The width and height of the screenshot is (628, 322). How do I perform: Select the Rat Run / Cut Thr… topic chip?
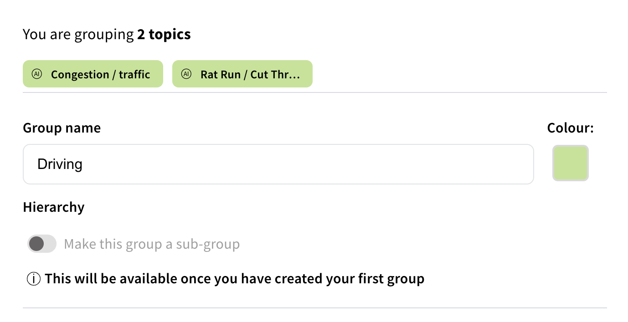250,74
